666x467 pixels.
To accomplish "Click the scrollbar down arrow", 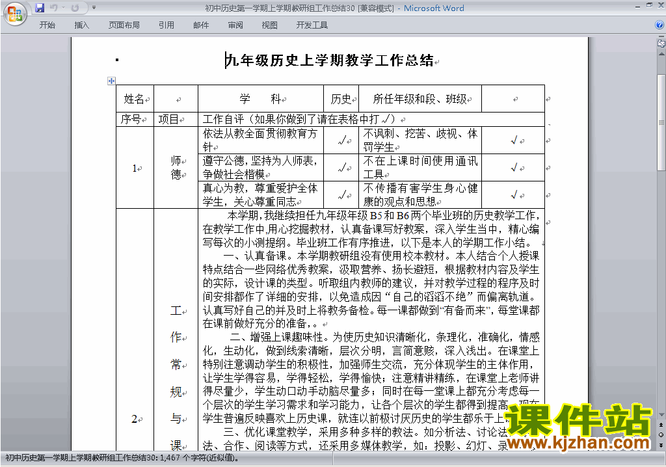I will coord(661,415).
